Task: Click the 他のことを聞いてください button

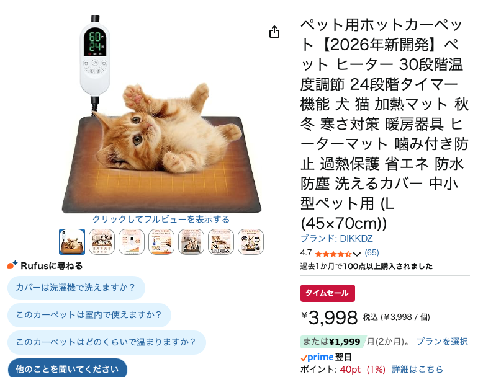Action: (68, 368)
